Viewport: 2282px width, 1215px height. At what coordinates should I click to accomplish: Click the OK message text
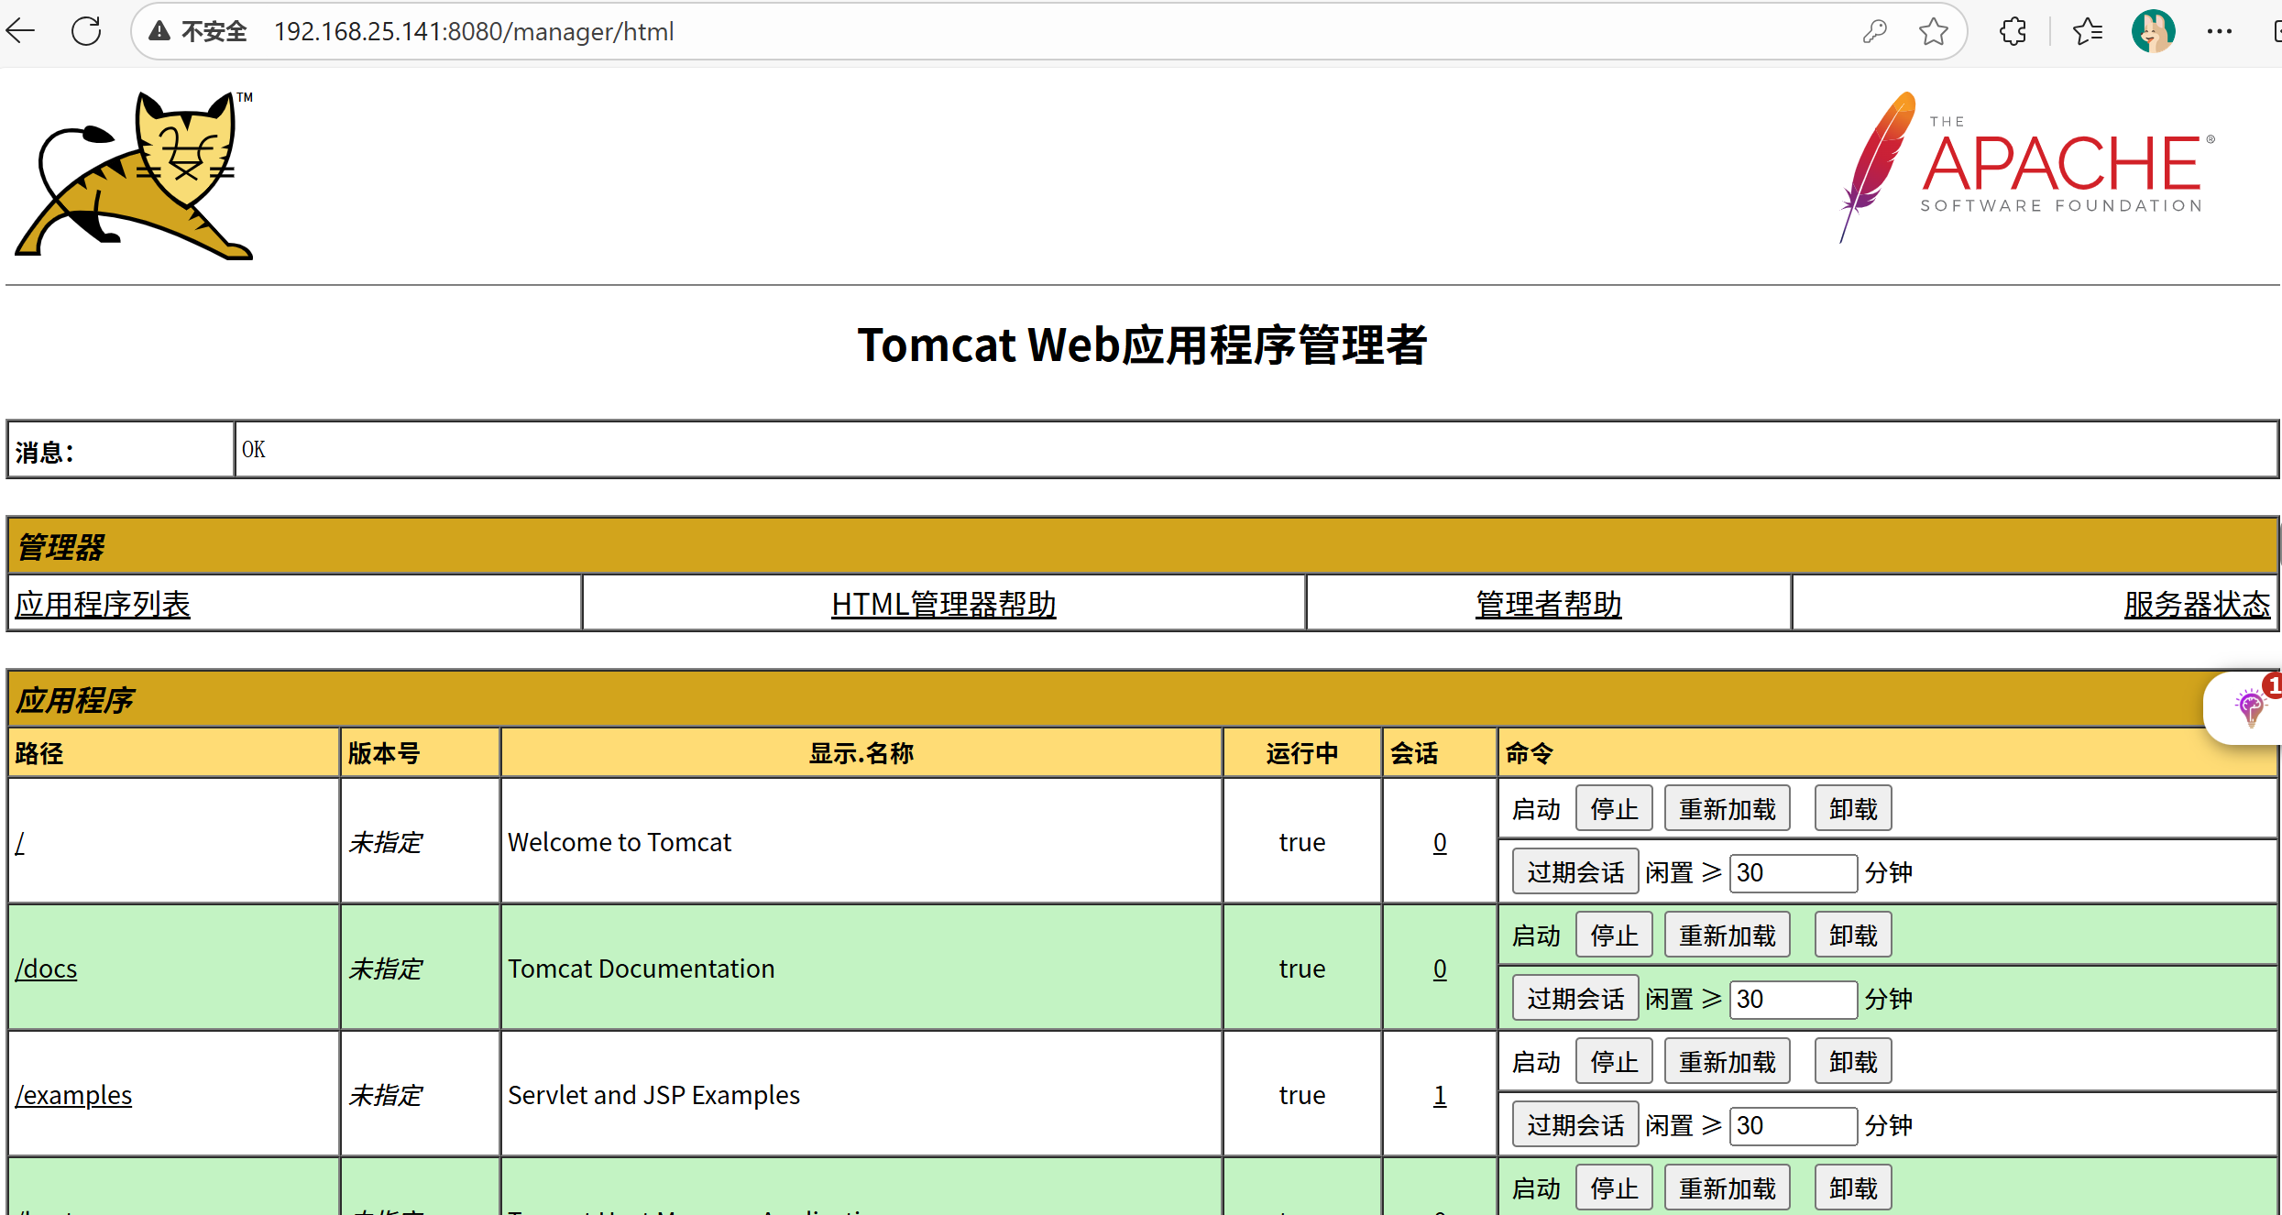[x=254, y=449]
